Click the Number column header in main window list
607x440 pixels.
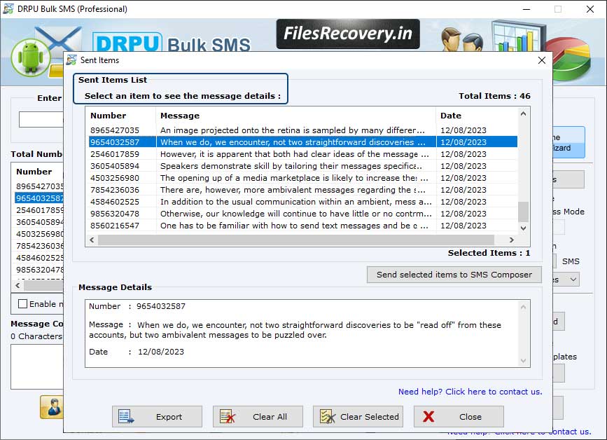point(34,172)
